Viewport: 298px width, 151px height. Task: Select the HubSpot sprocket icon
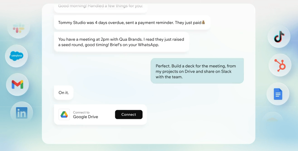pyautogui.click(x=280, y=65)
